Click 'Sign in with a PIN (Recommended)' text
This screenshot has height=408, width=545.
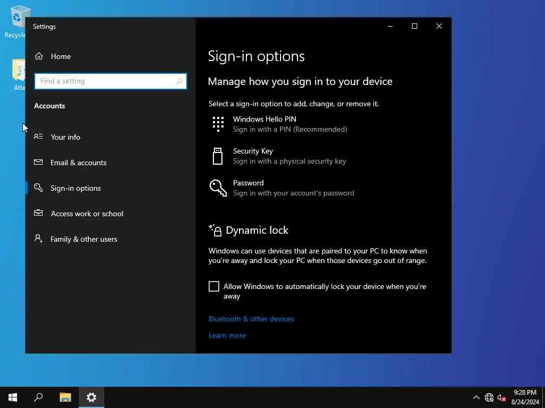click(x=290, y=130)
